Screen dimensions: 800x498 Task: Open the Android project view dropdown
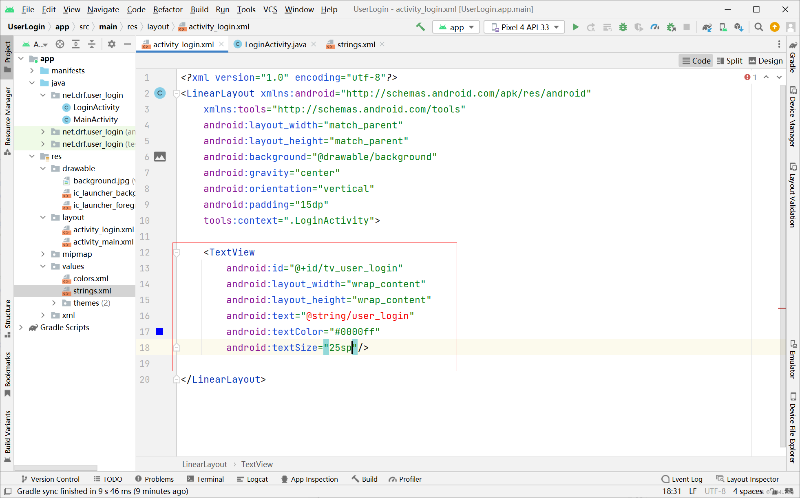pos(36,44)
